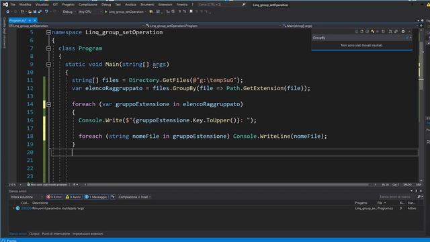Sort by the Progetto column header

tap(361, 203)
